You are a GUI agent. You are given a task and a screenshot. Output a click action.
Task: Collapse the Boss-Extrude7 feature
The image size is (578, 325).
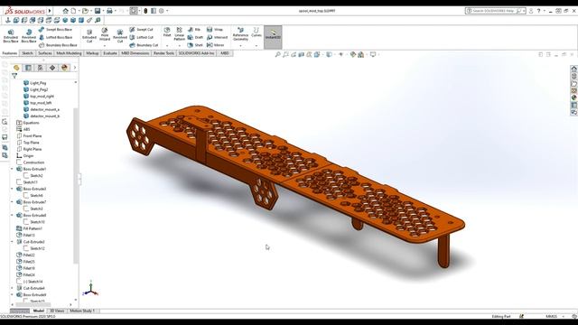pyautogui.click(x=12, y=202)
